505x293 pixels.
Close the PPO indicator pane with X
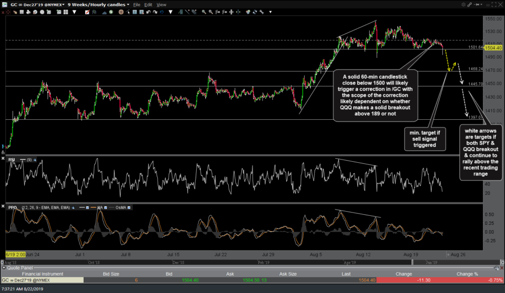(x=3, y=206)
